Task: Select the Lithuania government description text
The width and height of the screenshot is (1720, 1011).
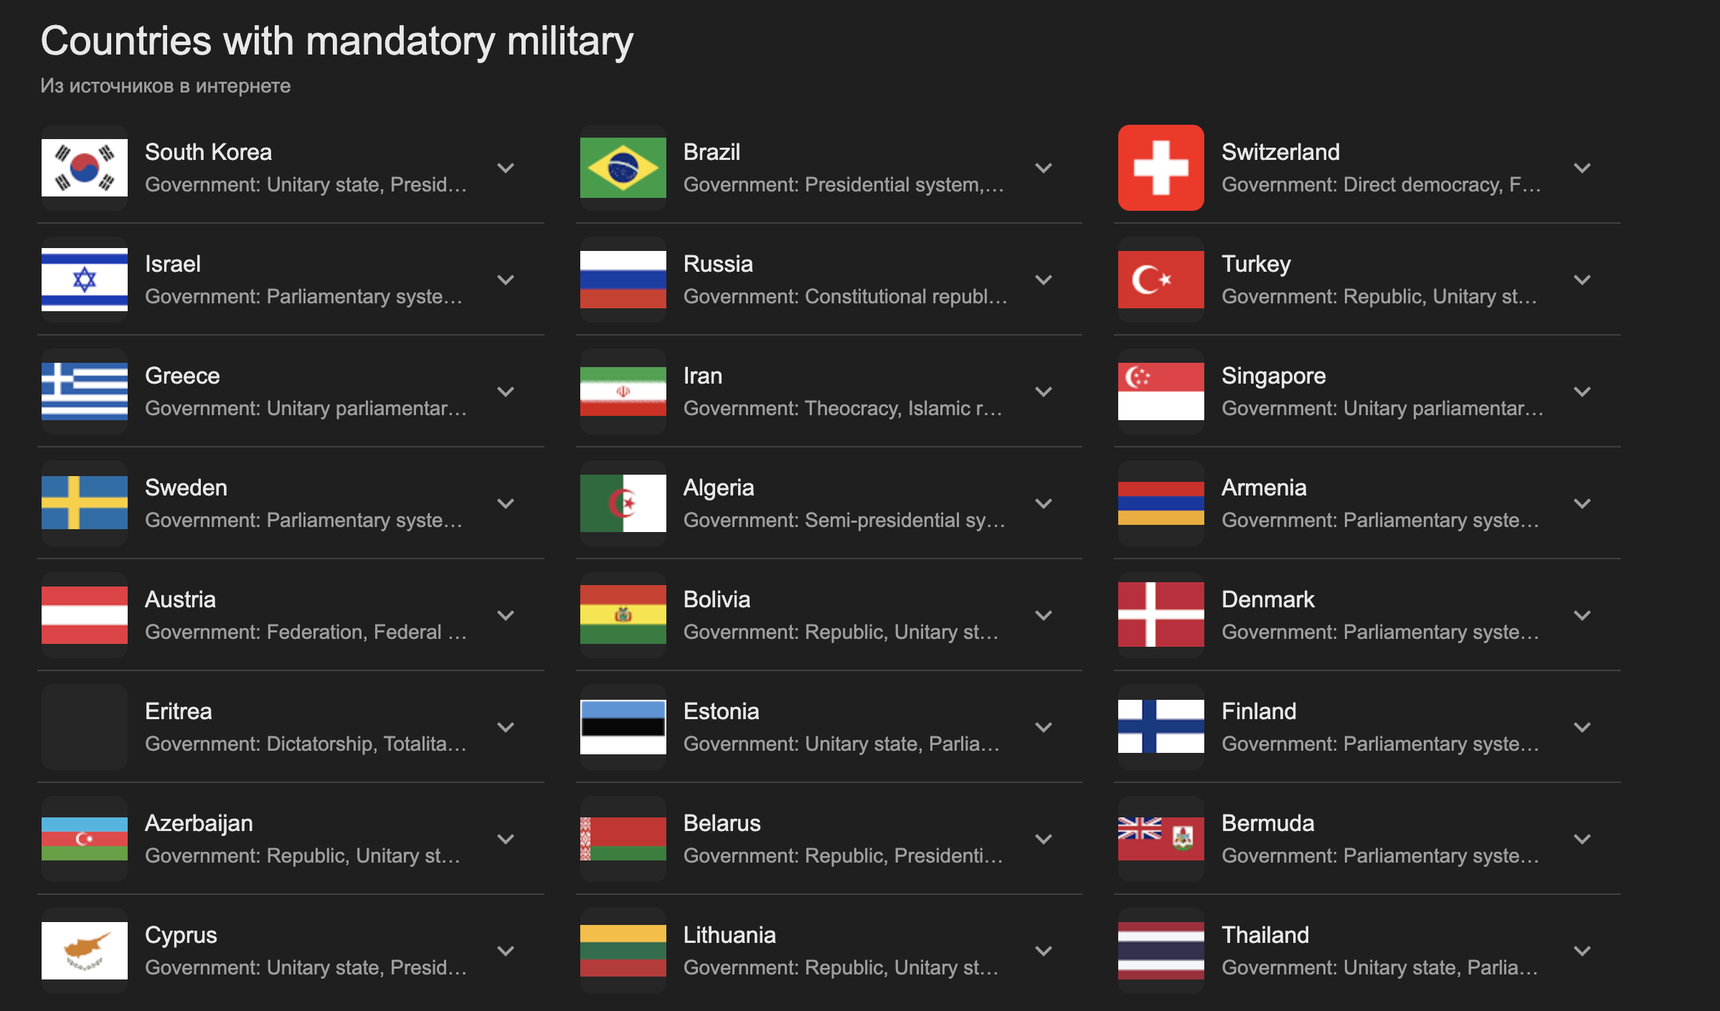Action: [841, 967]
